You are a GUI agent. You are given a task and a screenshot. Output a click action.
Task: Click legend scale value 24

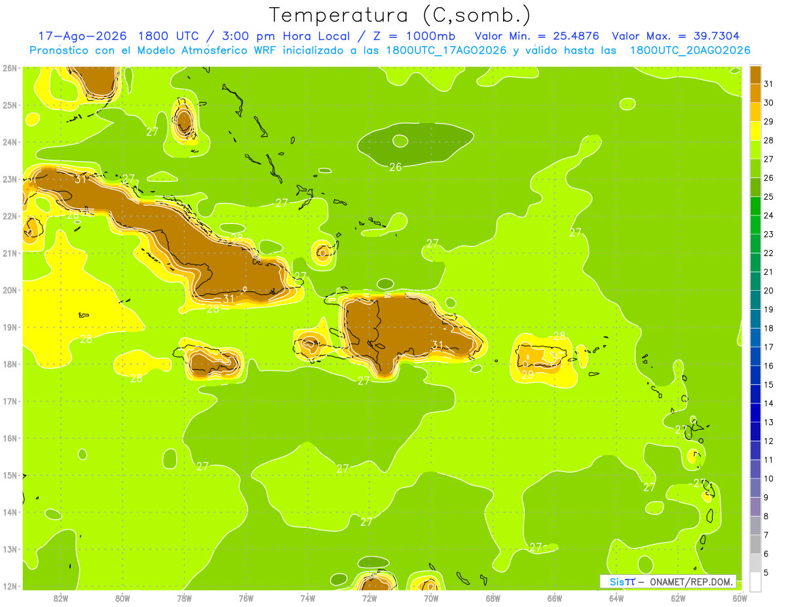[769, 215]
